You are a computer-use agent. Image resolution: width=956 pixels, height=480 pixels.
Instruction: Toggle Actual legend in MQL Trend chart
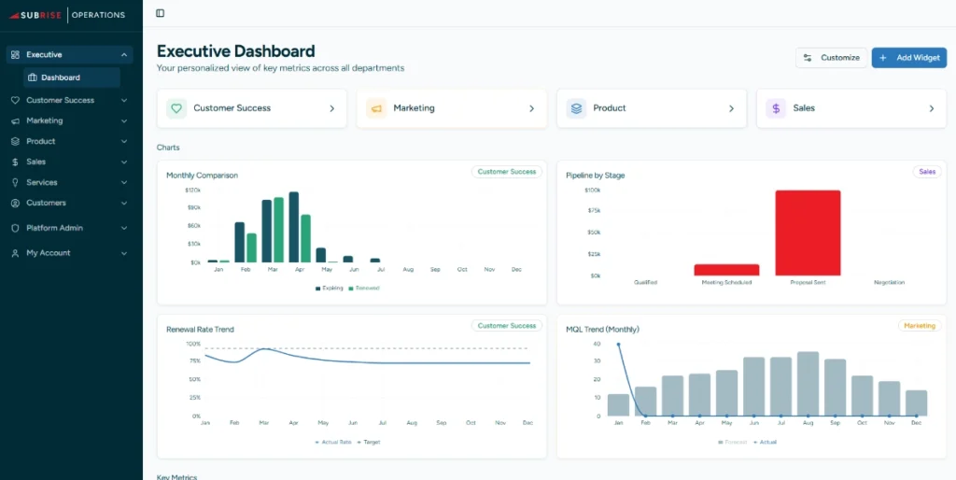tap(766, 443)
